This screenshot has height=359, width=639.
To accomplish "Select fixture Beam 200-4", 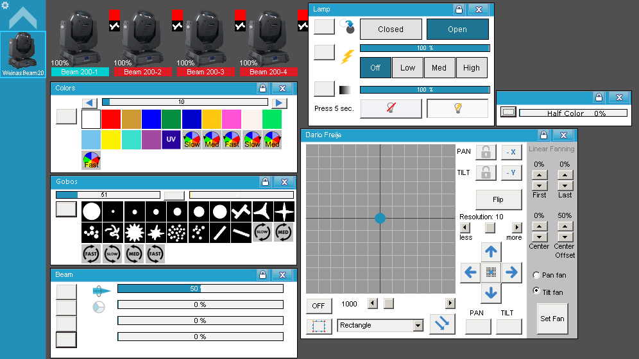I will (x=268, y=43).
